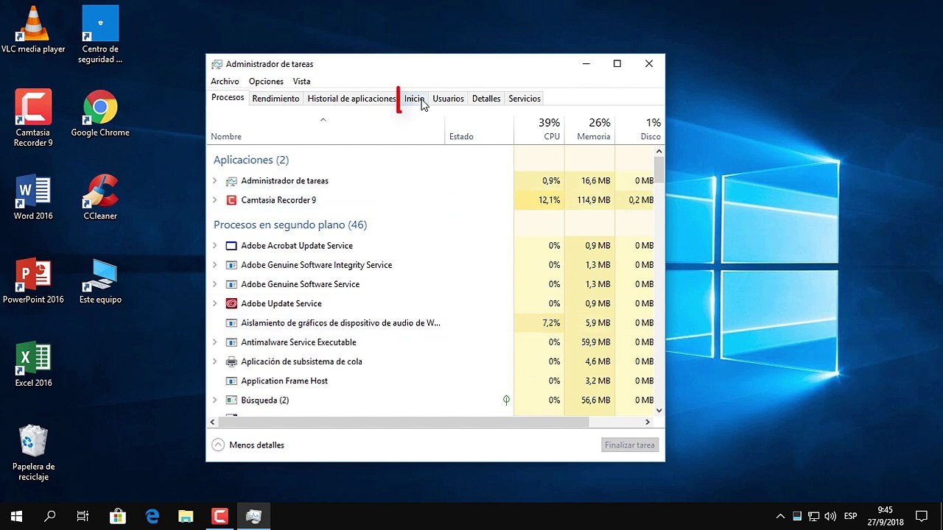Sort processes by Disco column
Screen dimensions: 943x530
click(639, 130)
